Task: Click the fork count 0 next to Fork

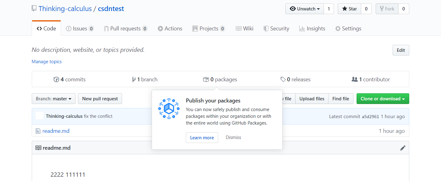Action: coord(403,9)
